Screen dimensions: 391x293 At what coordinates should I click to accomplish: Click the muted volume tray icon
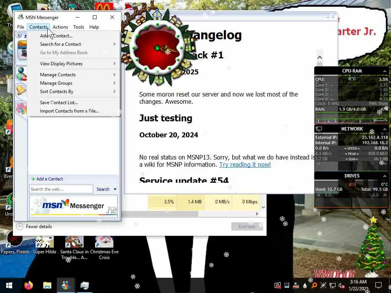pyautogui.click(x=341, y=285)
